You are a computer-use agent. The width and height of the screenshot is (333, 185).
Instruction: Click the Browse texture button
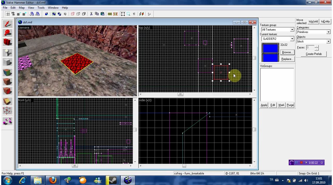tap(287, 52)
